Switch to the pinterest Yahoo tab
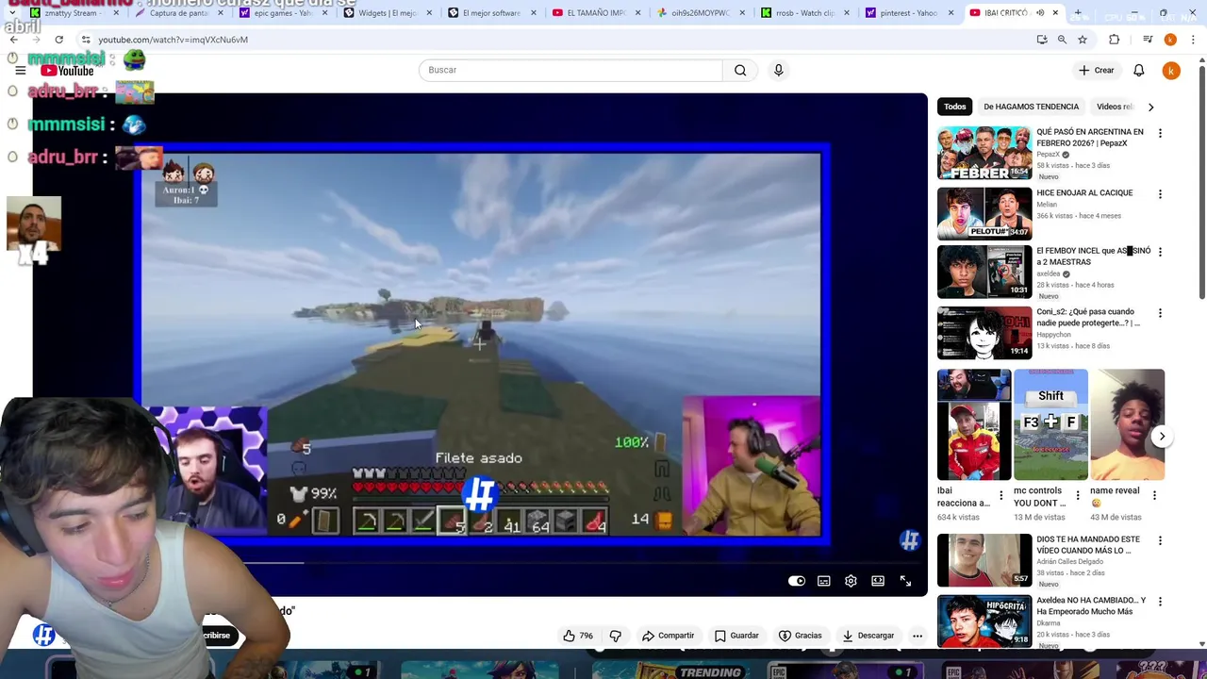 click(909, 13)
